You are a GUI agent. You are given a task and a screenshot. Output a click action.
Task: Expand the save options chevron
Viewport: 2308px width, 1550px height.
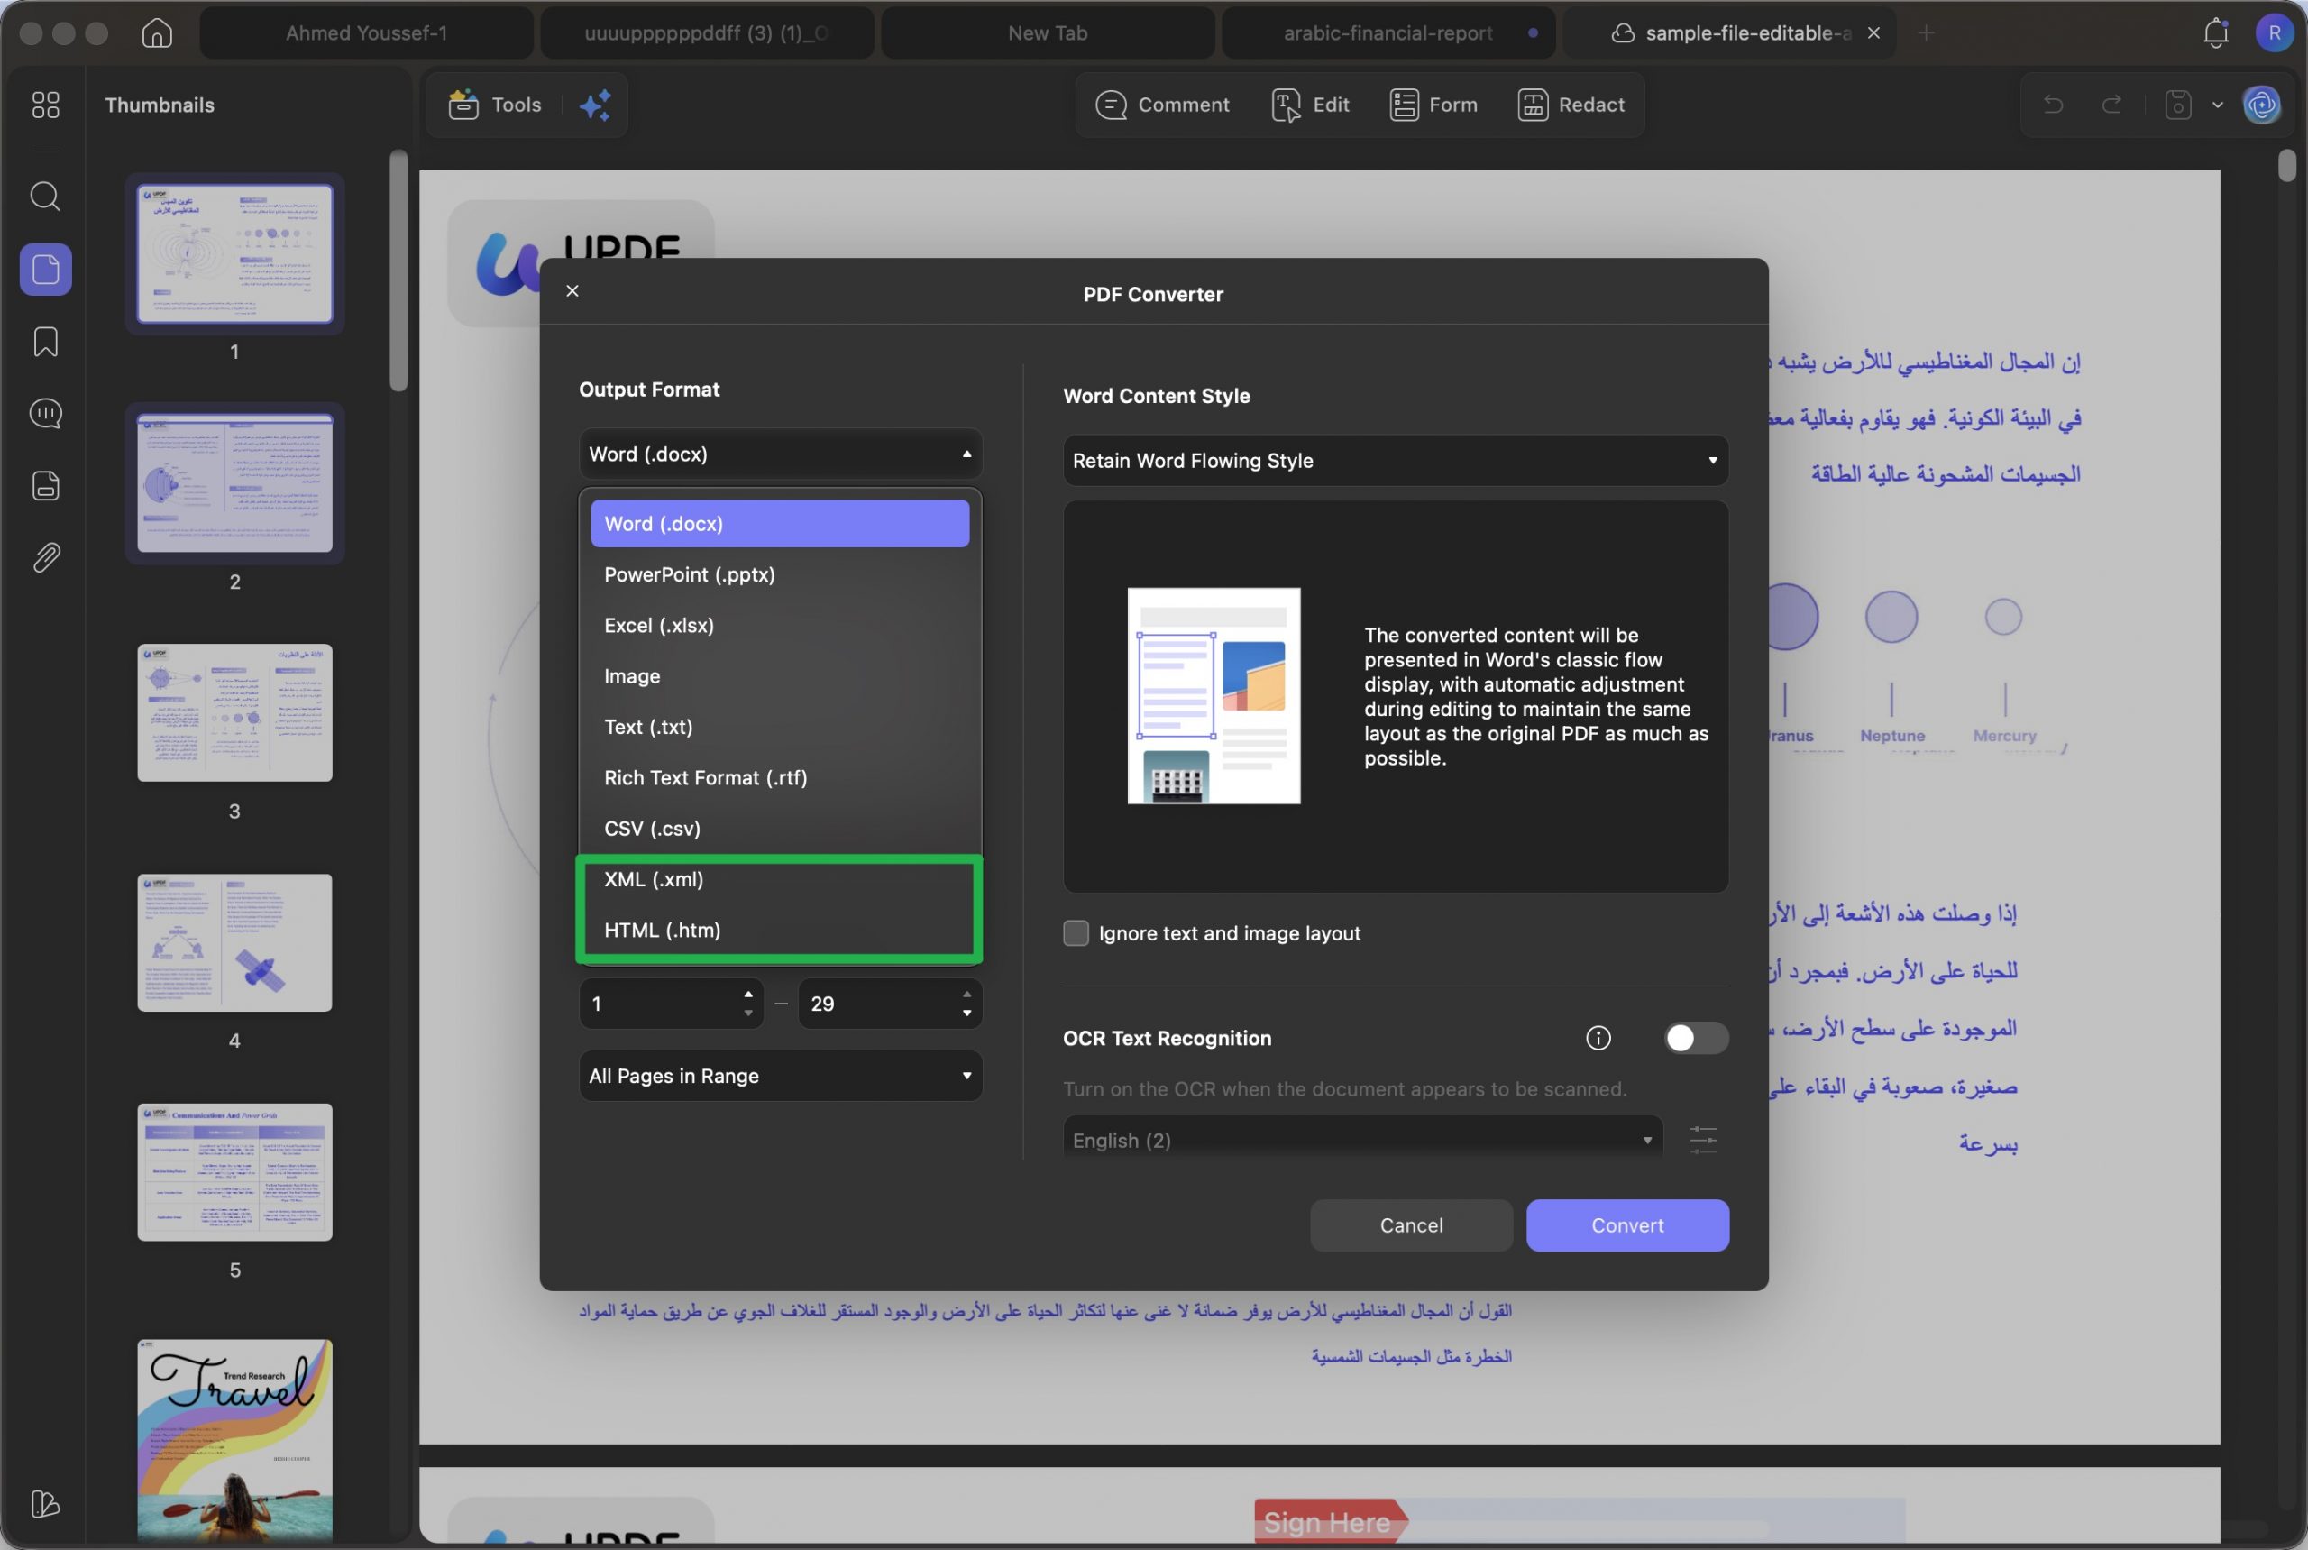[2218, 105]
